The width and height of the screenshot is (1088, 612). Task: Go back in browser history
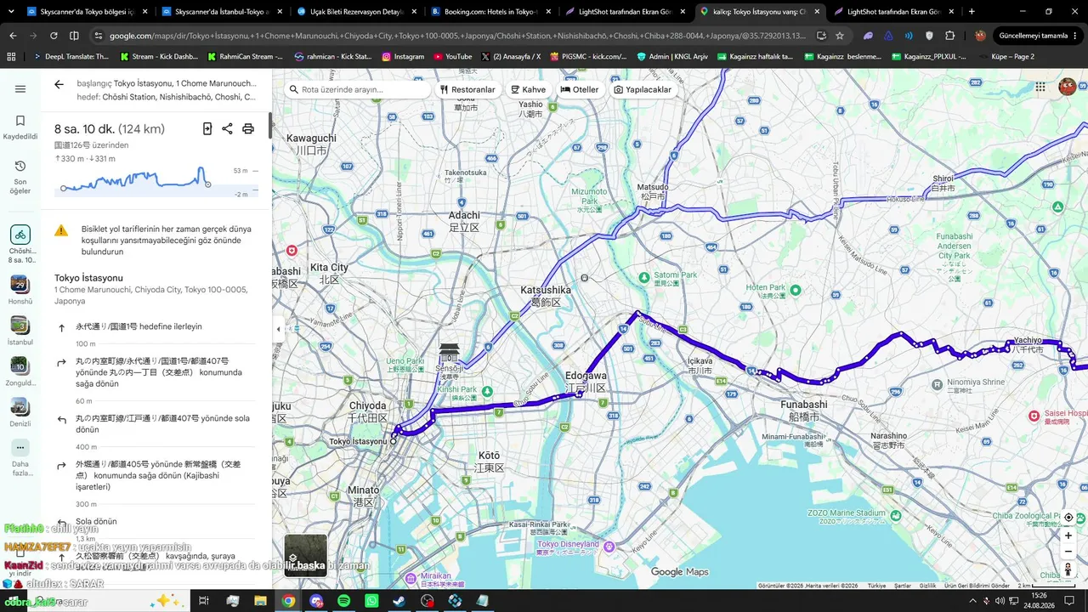[x=13, y=36]
